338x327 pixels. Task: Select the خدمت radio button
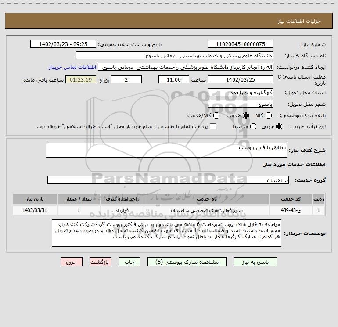(x=246, y=115)
